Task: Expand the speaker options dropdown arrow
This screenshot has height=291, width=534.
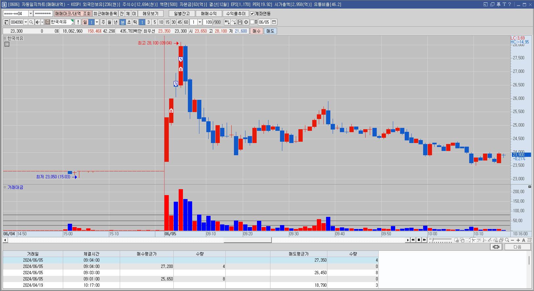Action: point(42,22)
